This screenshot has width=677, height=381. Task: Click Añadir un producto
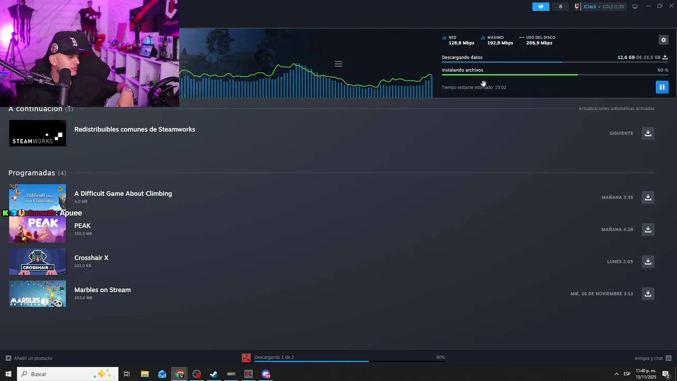[29, 358]
